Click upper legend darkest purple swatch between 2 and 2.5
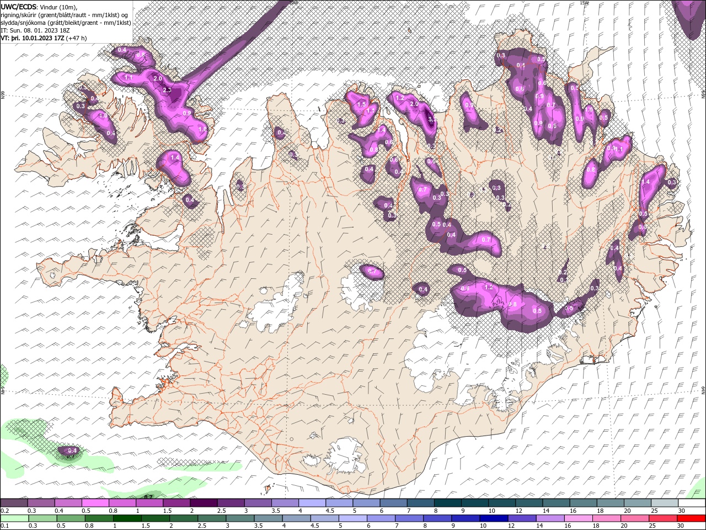 (x=204, y=502)
